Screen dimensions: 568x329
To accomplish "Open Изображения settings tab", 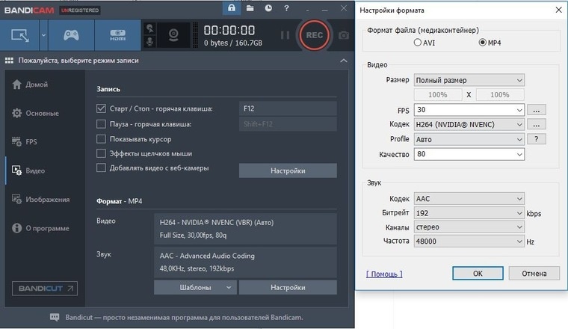I will [41, 200].
